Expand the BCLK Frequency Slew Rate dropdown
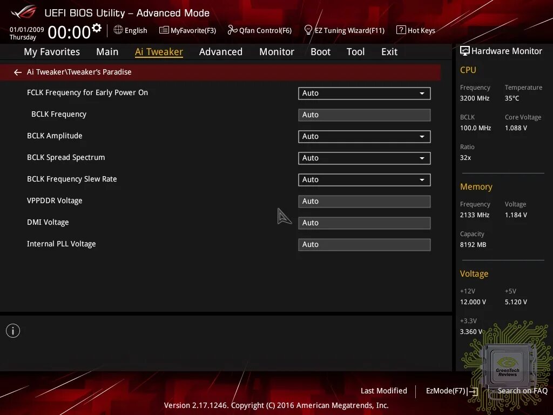This screenshot has height=415, width=553. tap(365, 180)
